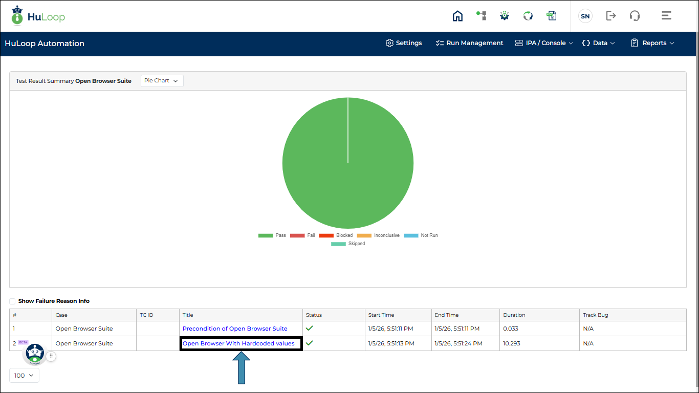The width and height of the screenshot is (699, 393).
Task: Toggle the Not Run legend swatch
Action: (x=411, y=235)
